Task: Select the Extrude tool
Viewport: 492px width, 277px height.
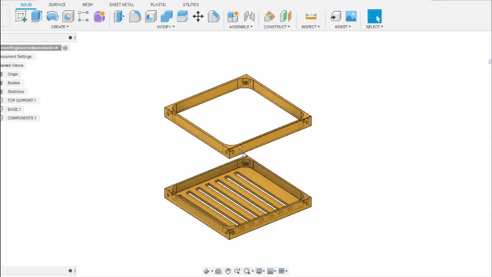Action: coord(36,16)
